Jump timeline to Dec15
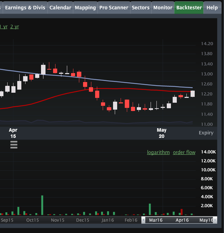Screen dimensions: 224x233 click(83, 220)
